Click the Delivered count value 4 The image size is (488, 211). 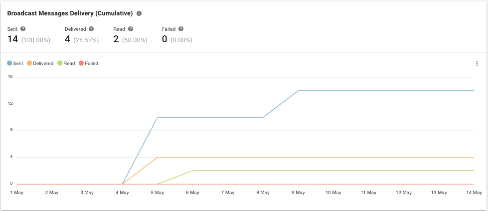[68, 39]
